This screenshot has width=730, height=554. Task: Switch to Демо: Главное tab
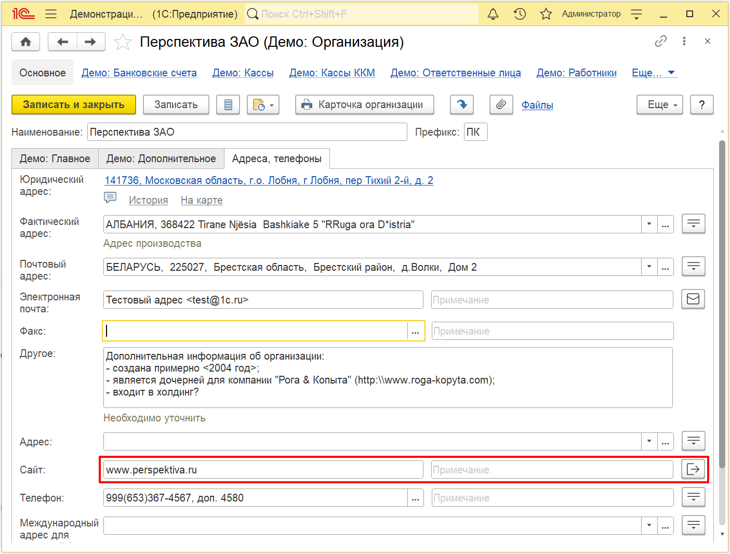point(55,159)
